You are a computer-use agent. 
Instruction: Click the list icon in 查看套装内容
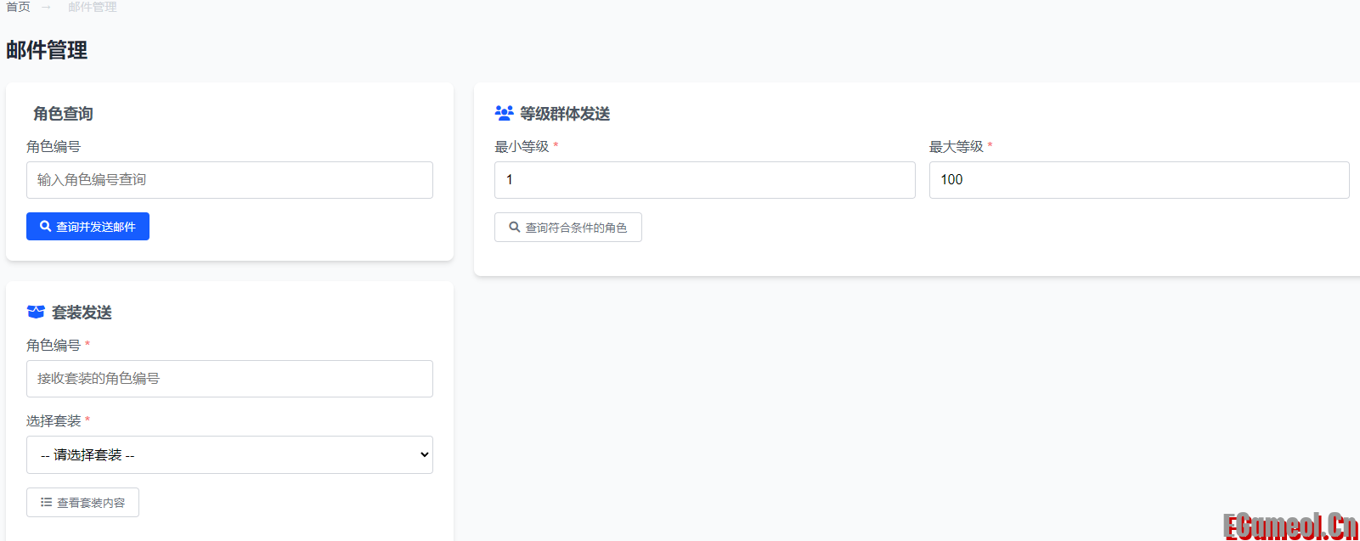[47, 503]
